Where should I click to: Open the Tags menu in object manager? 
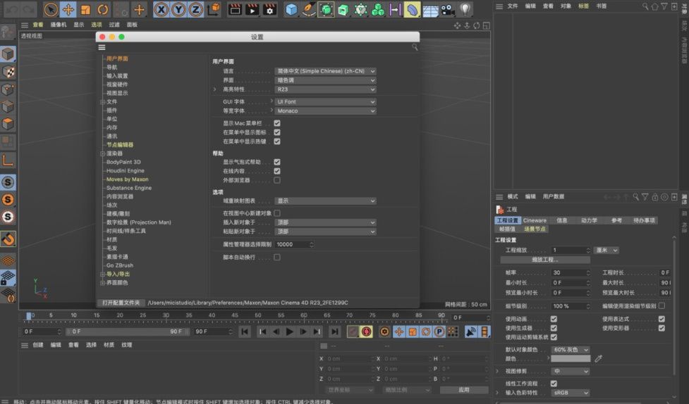click(583, 6)
